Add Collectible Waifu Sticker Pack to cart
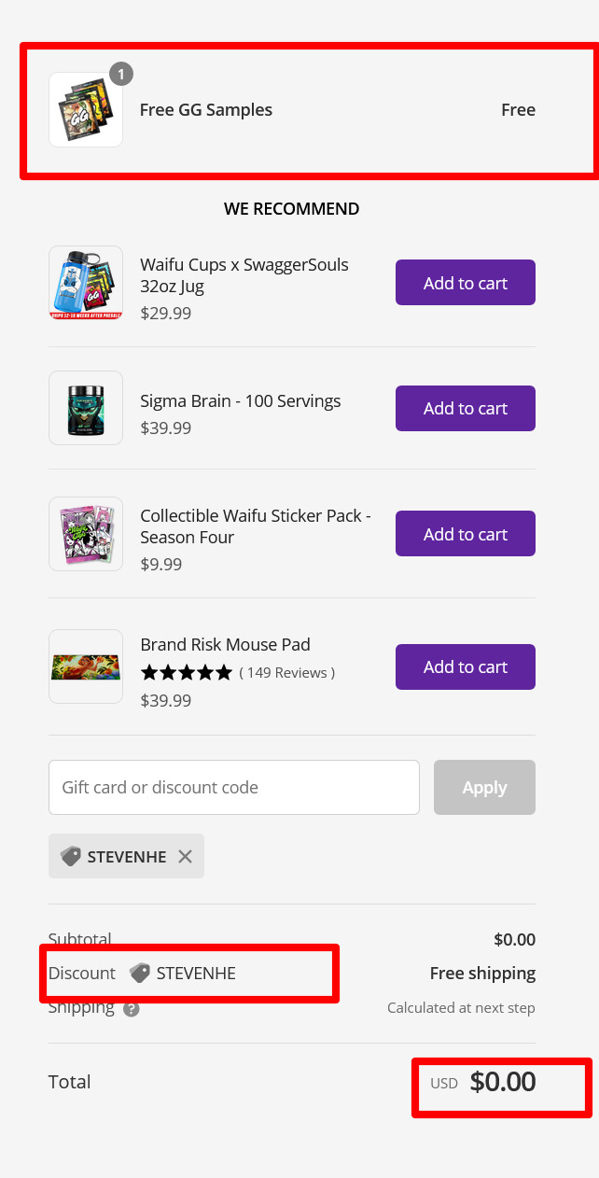This screenshot has width=599, height=1178. click(465, 534)
